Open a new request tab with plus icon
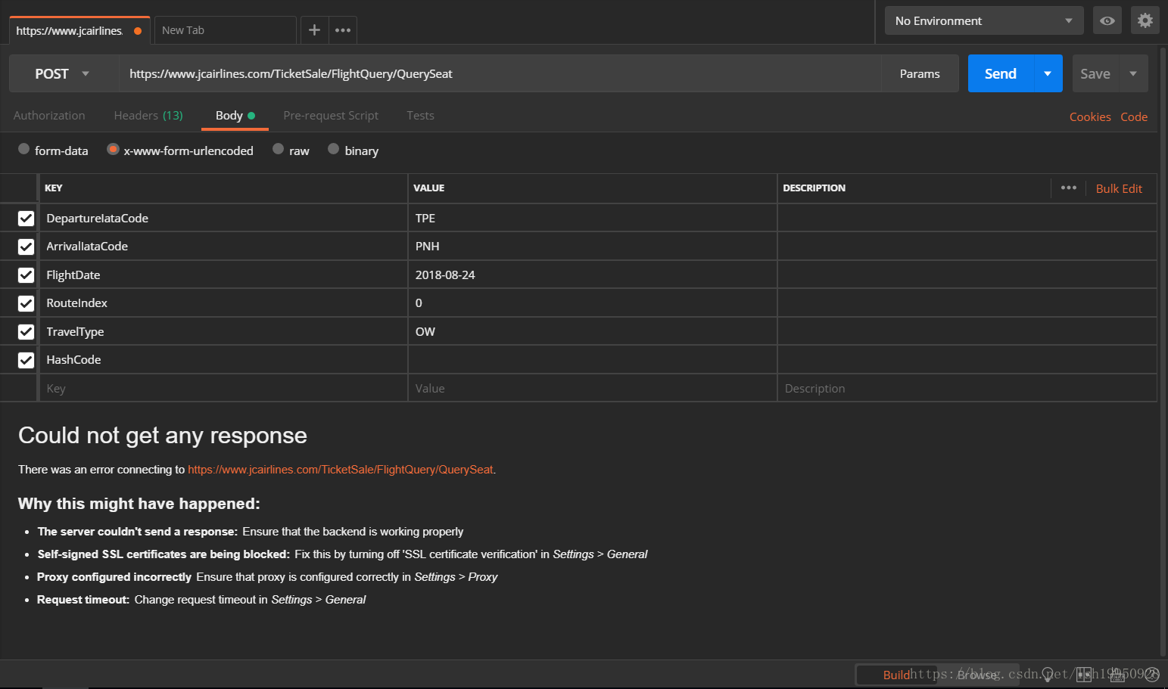Viewport: 1168px width, 689px height. [x=314, y=30]
